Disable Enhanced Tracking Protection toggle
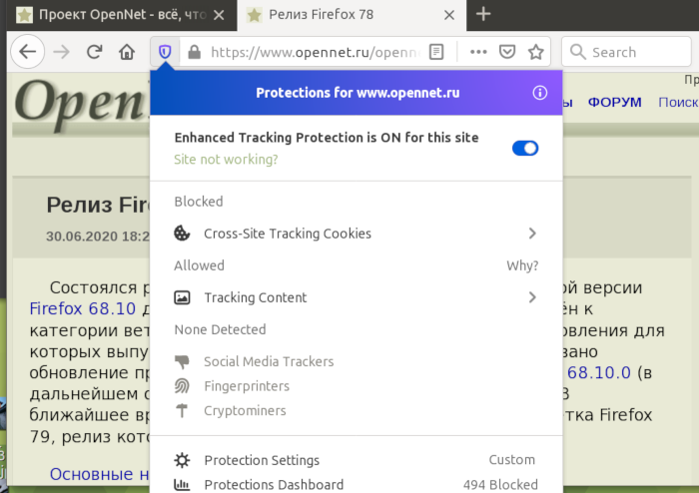 pos(525,148)
